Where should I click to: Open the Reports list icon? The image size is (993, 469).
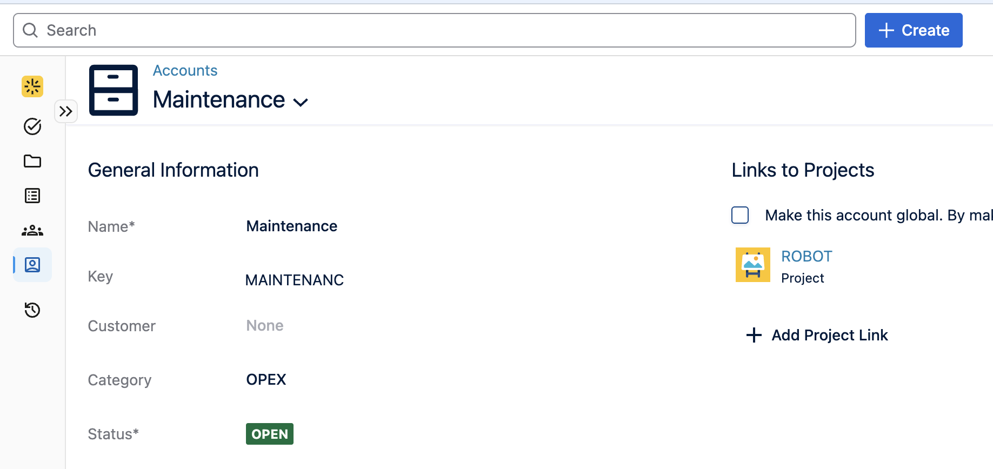point(32,196)
